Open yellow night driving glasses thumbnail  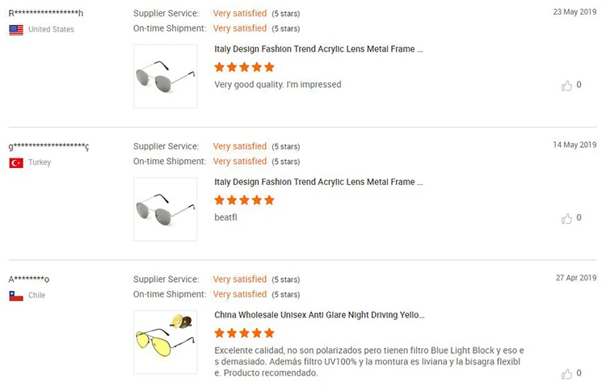[x=165, y=342]
